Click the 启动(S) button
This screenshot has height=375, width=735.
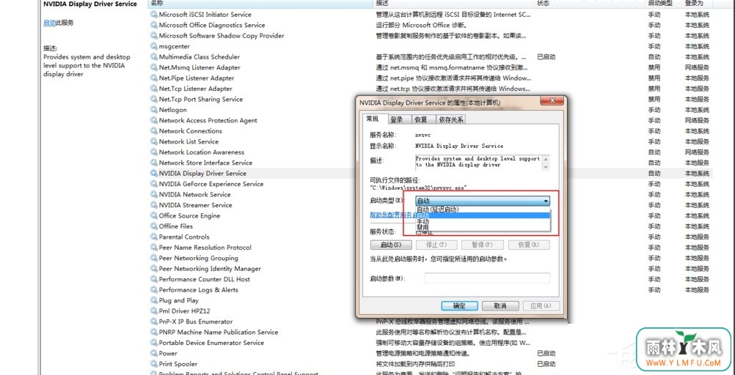coord(391,245)
